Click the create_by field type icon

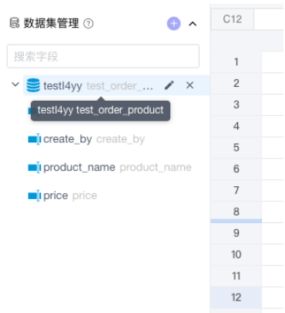point(35,139)
